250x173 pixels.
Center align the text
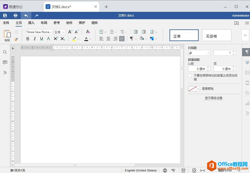[108, 38]
